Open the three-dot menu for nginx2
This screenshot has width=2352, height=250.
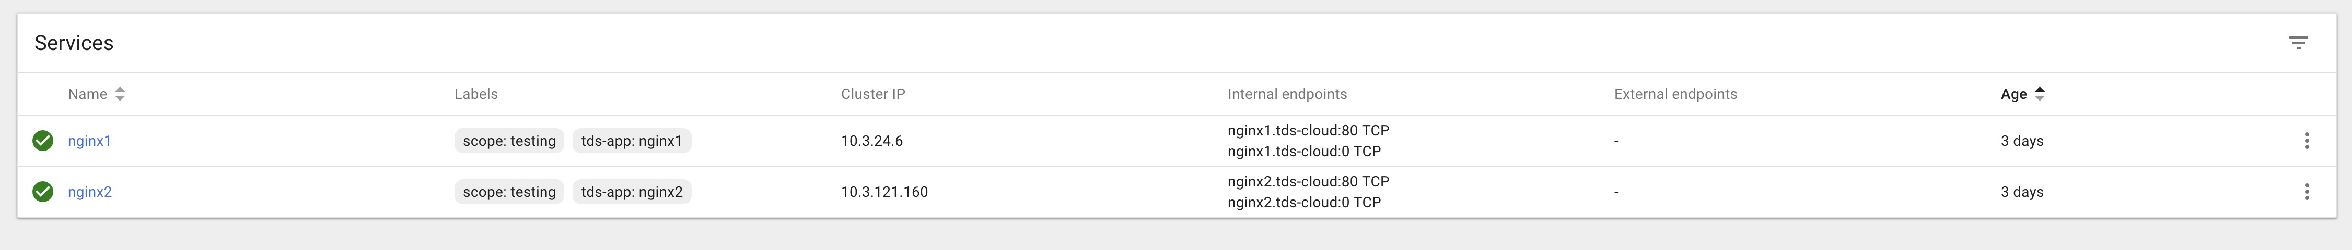(x=2307, y=192)
